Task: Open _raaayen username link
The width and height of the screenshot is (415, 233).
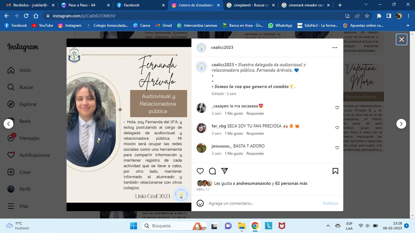Action: [x=220, y=106]
